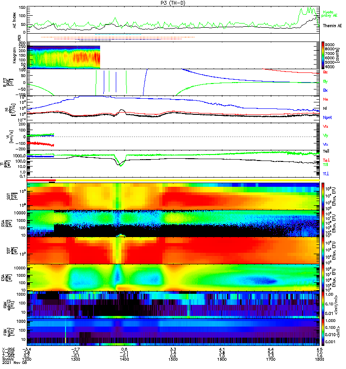This screenshot has width=346, height=369.
Task: Select the red "Te⊥" temperature legend label
Action: pyautogui.click(x=326, y=160)
